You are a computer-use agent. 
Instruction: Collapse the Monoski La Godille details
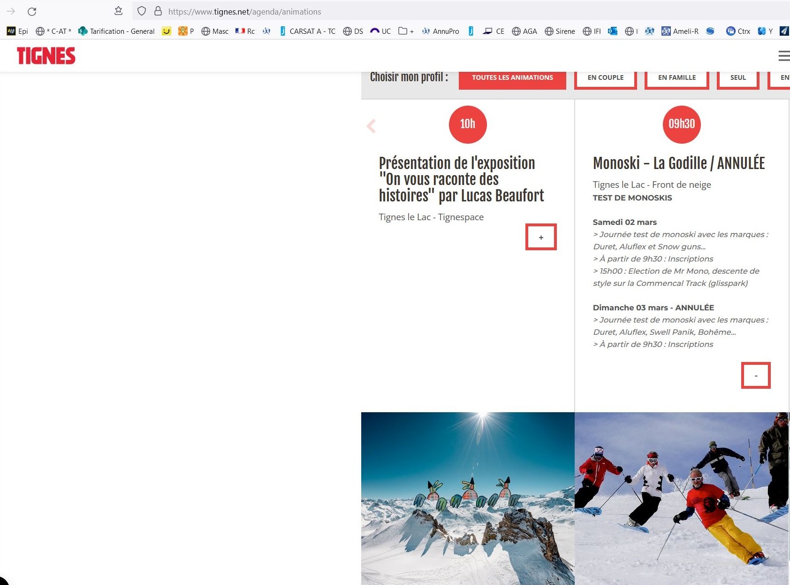[x=755, y=376]
